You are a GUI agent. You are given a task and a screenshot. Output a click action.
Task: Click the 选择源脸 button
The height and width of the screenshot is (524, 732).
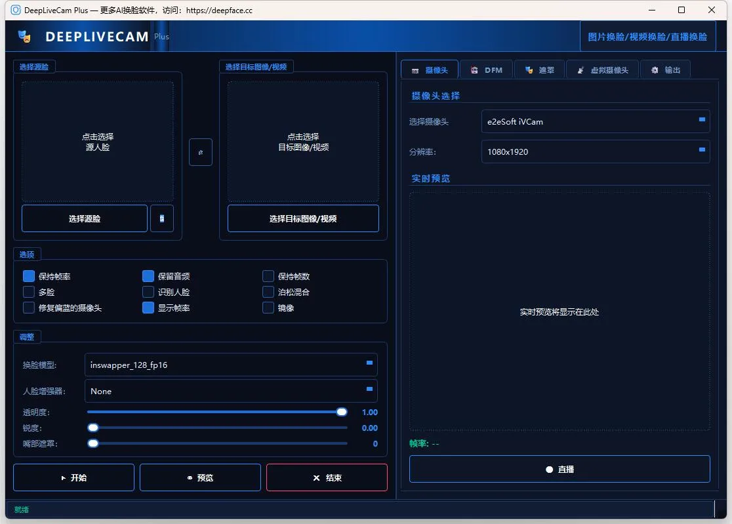pos(85,218)
